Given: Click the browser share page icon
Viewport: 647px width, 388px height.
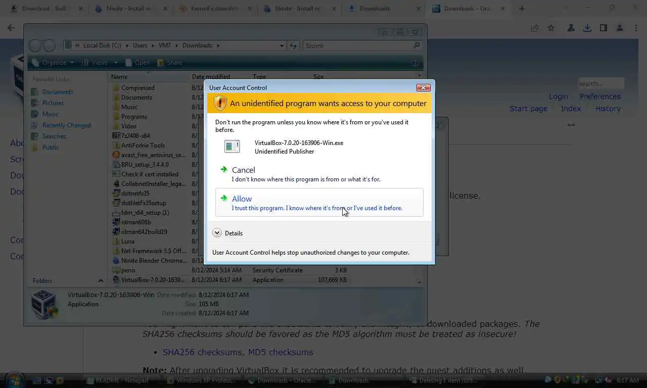Looking at the screenshot, I should click(535, 28).
